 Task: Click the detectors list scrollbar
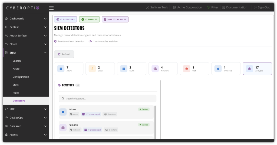coord(155,119)
